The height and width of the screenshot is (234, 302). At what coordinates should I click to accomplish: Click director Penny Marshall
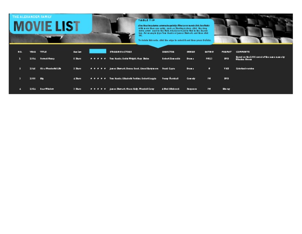[170, 79]
